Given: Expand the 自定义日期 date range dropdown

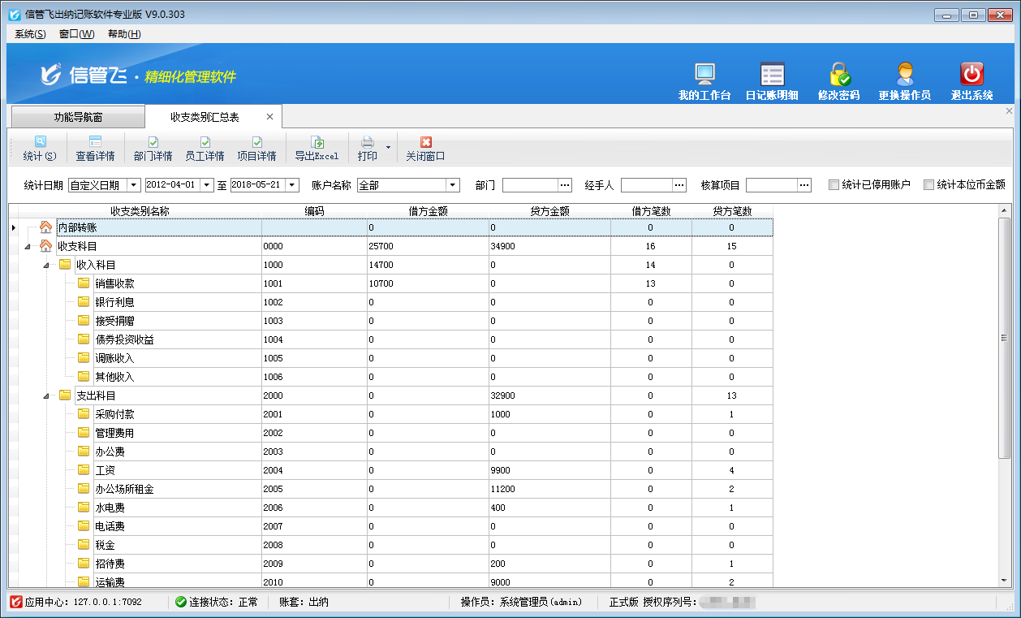Looking at the screenshot, I should tap(134, 185).
